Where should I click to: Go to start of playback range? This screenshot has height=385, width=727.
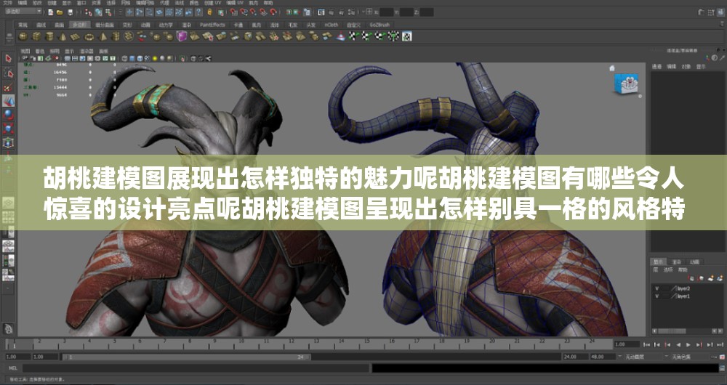[x=647, y=345]
